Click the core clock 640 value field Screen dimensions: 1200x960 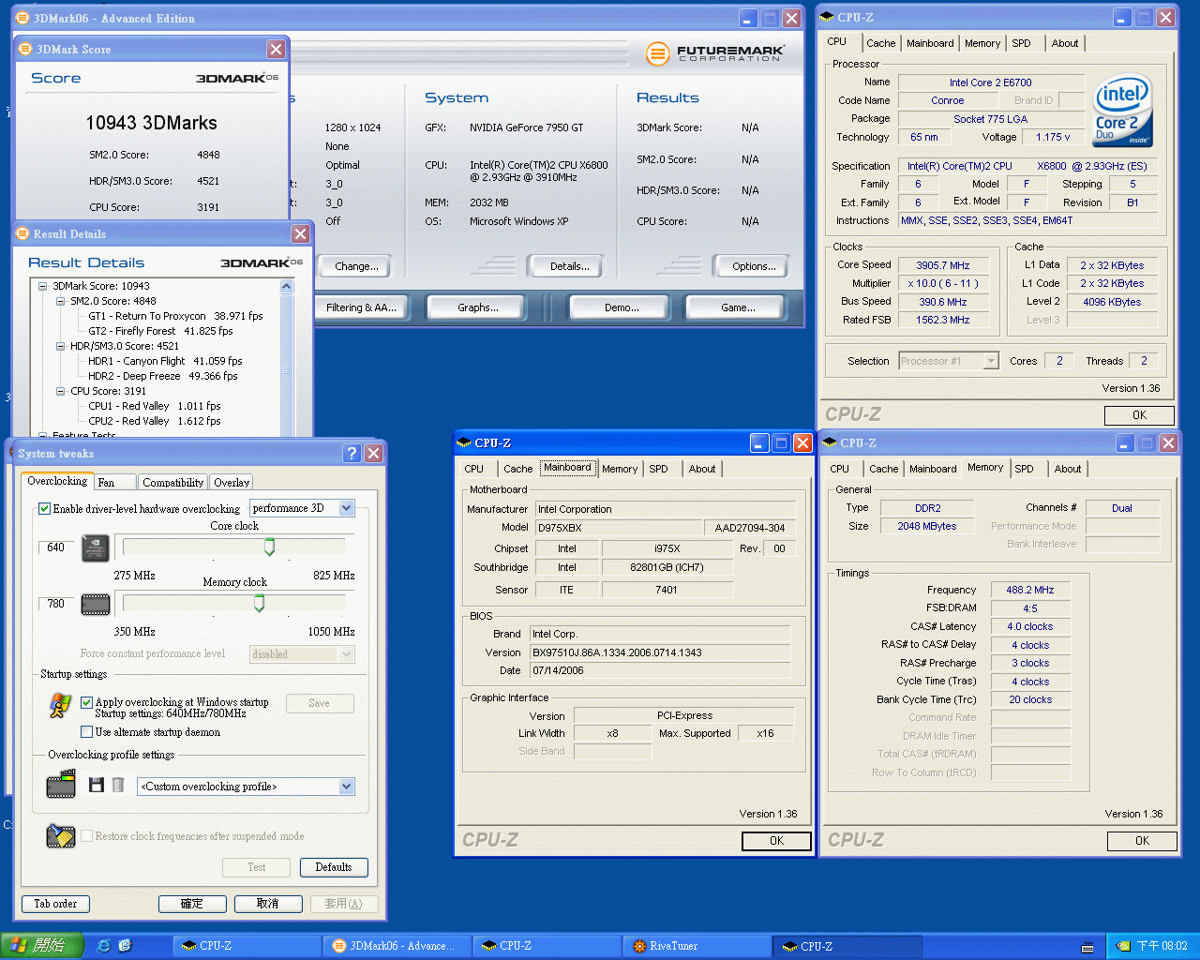56,547
